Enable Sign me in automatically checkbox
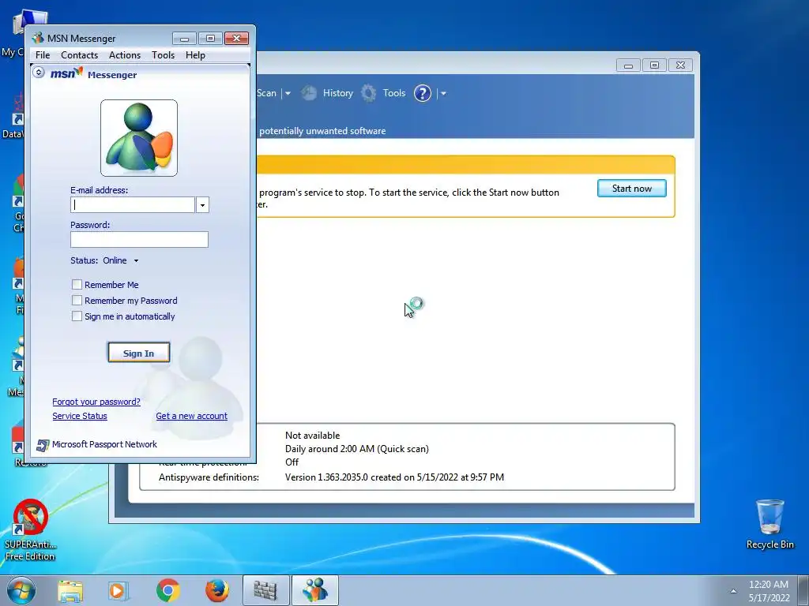Screen dimensions: 809x606 [x=77, y=316]
